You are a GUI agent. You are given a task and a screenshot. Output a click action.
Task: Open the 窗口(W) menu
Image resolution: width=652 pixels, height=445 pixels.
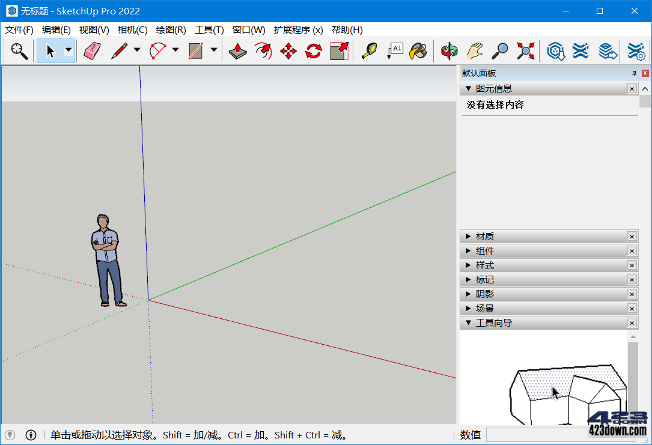tap(249, 30)
